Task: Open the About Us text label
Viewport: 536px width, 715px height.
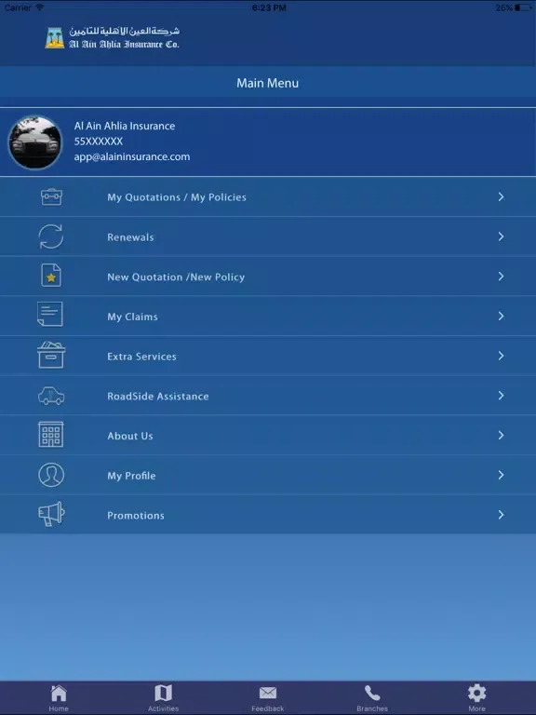Action: (130, 436)
